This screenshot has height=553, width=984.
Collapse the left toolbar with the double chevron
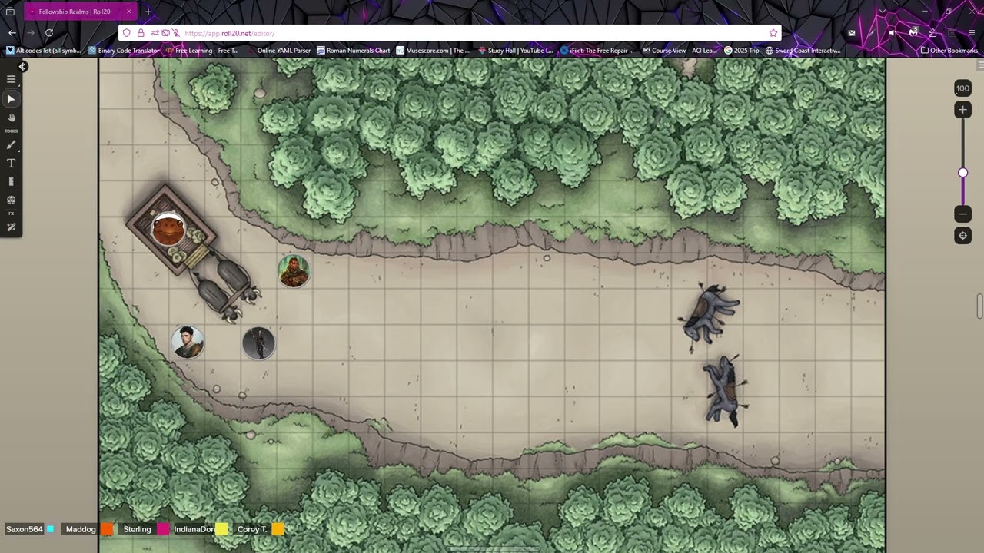pos(22,67)
